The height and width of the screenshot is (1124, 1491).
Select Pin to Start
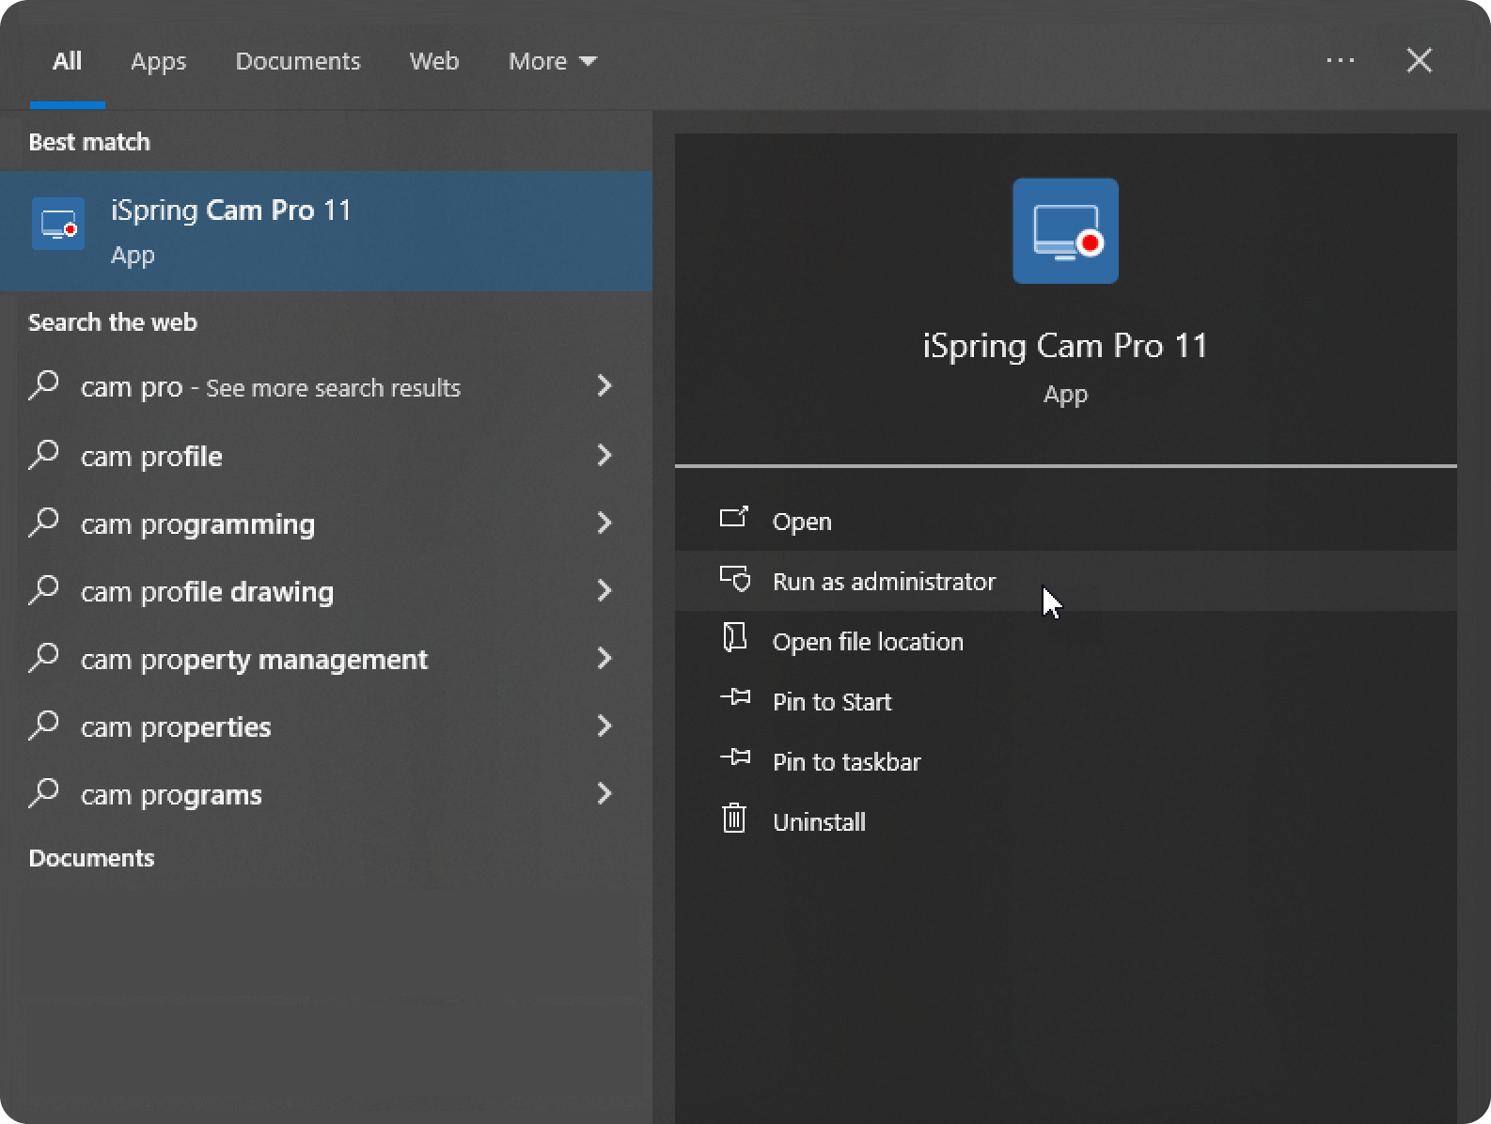point(1066,701)
